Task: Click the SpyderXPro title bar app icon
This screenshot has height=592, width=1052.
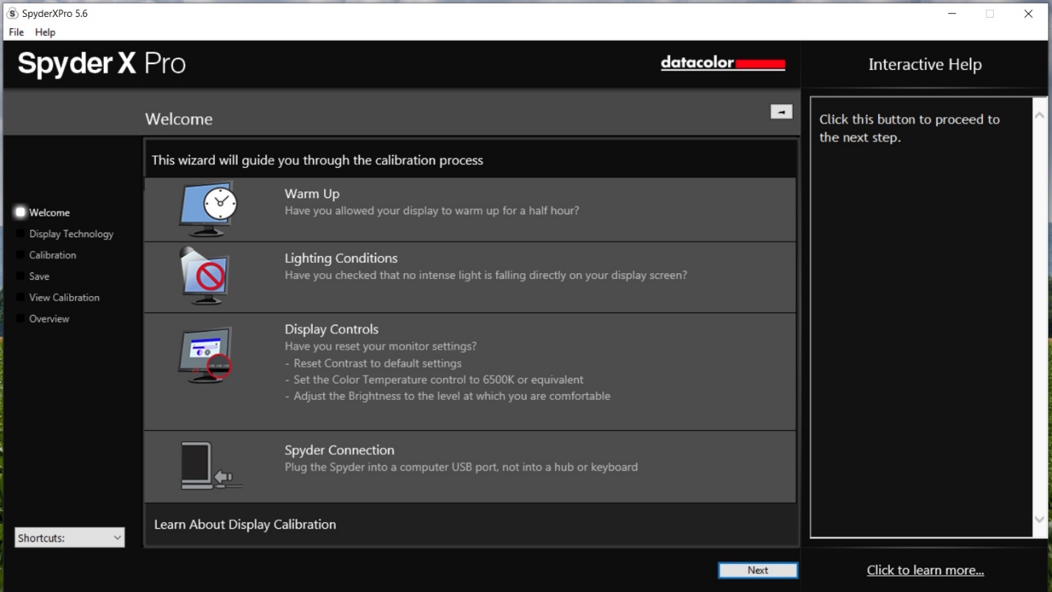Action: pyautogui.click(x=13, y=13)
